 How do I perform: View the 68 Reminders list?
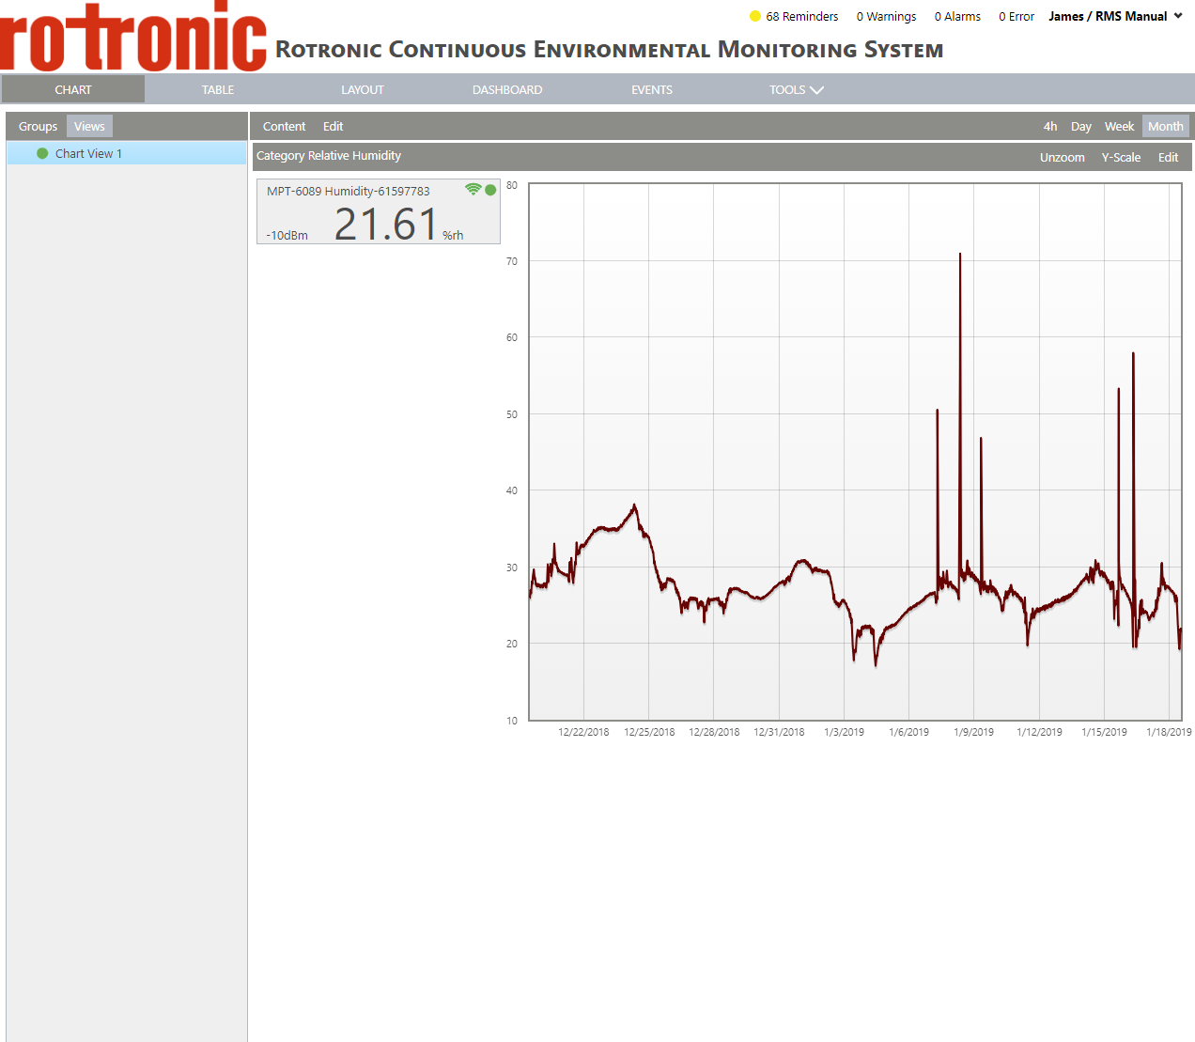click(x=801, y=17)
